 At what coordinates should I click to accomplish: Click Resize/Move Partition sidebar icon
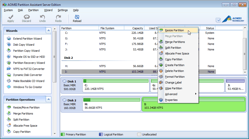pyautogui.click(x=9, y=107)
